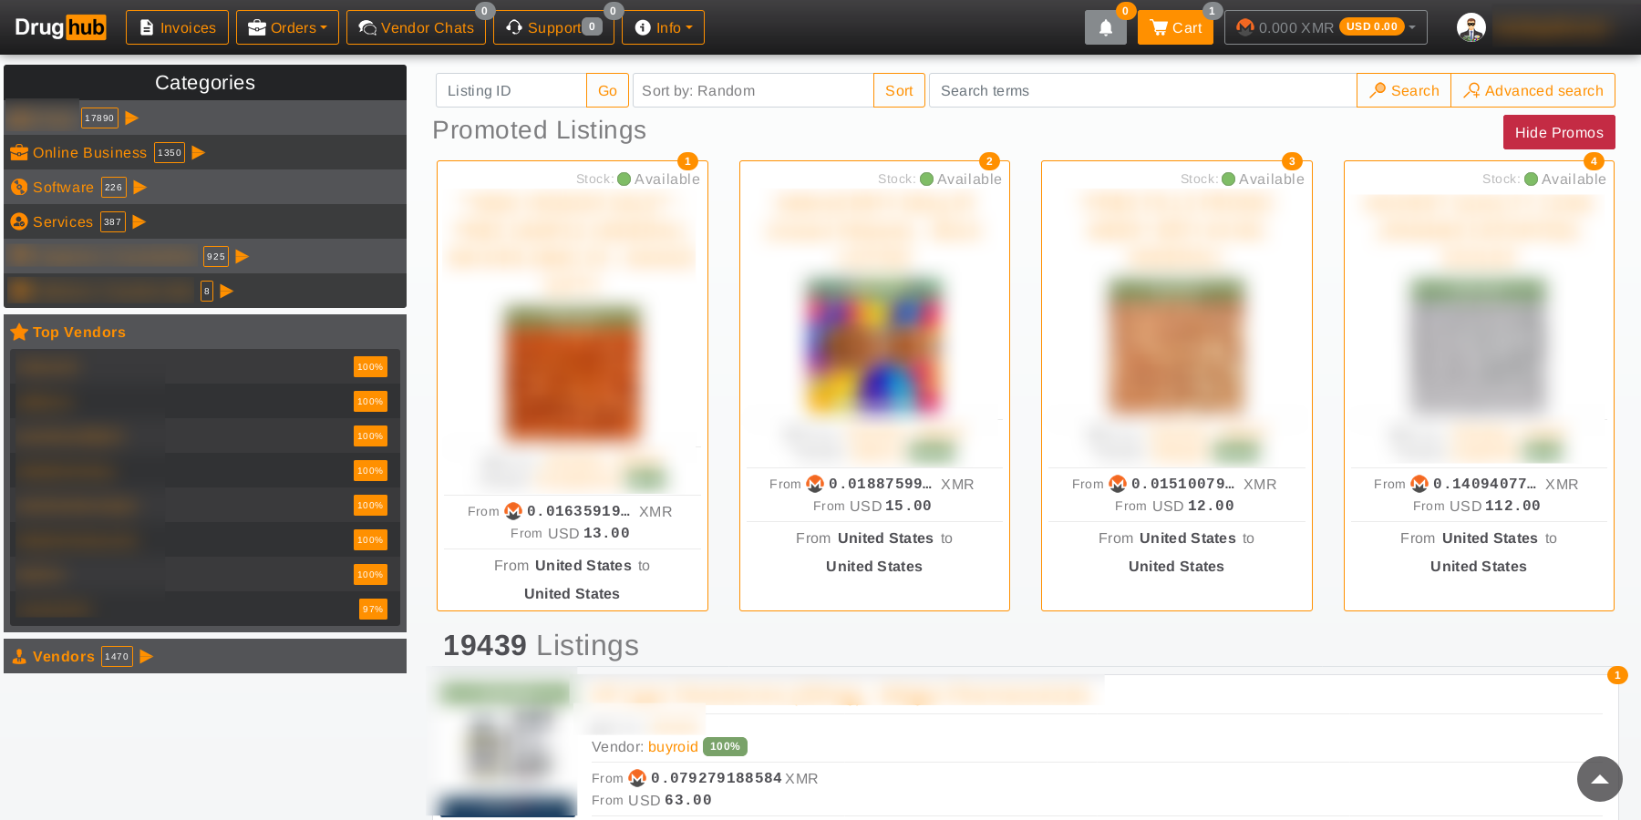The width and height of the screenshot is (1641, 820).
Task: Open the Invoices page
Action: 177,28
